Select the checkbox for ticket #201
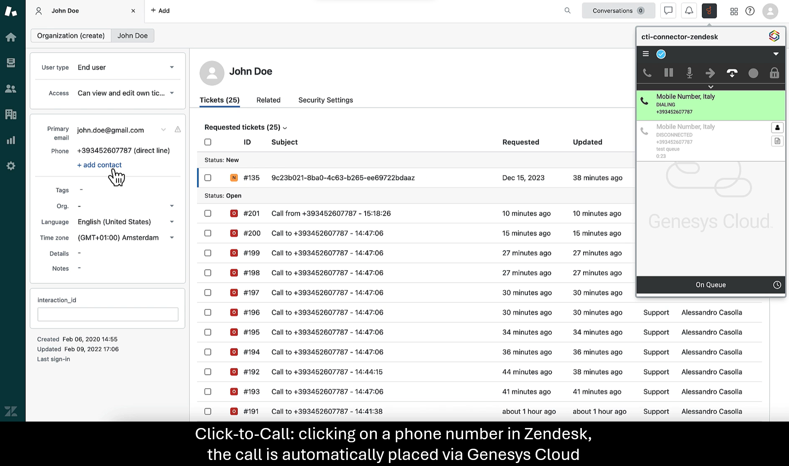789x466 pixels. [x=208, y=214]
